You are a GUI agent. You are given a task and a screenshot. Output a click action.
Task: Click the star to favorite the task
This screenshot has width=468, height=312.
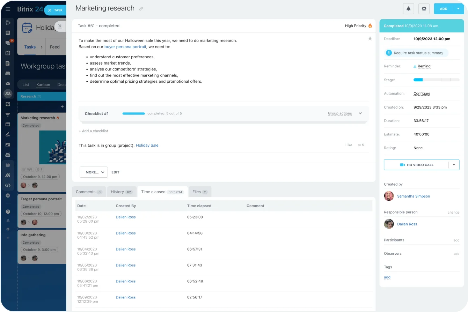pyautogui.click(x=370, y=38)
